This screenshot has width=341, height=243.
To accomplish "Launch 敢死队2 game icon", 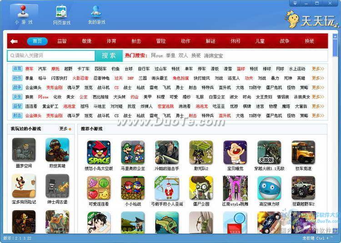I will [201, 152].
